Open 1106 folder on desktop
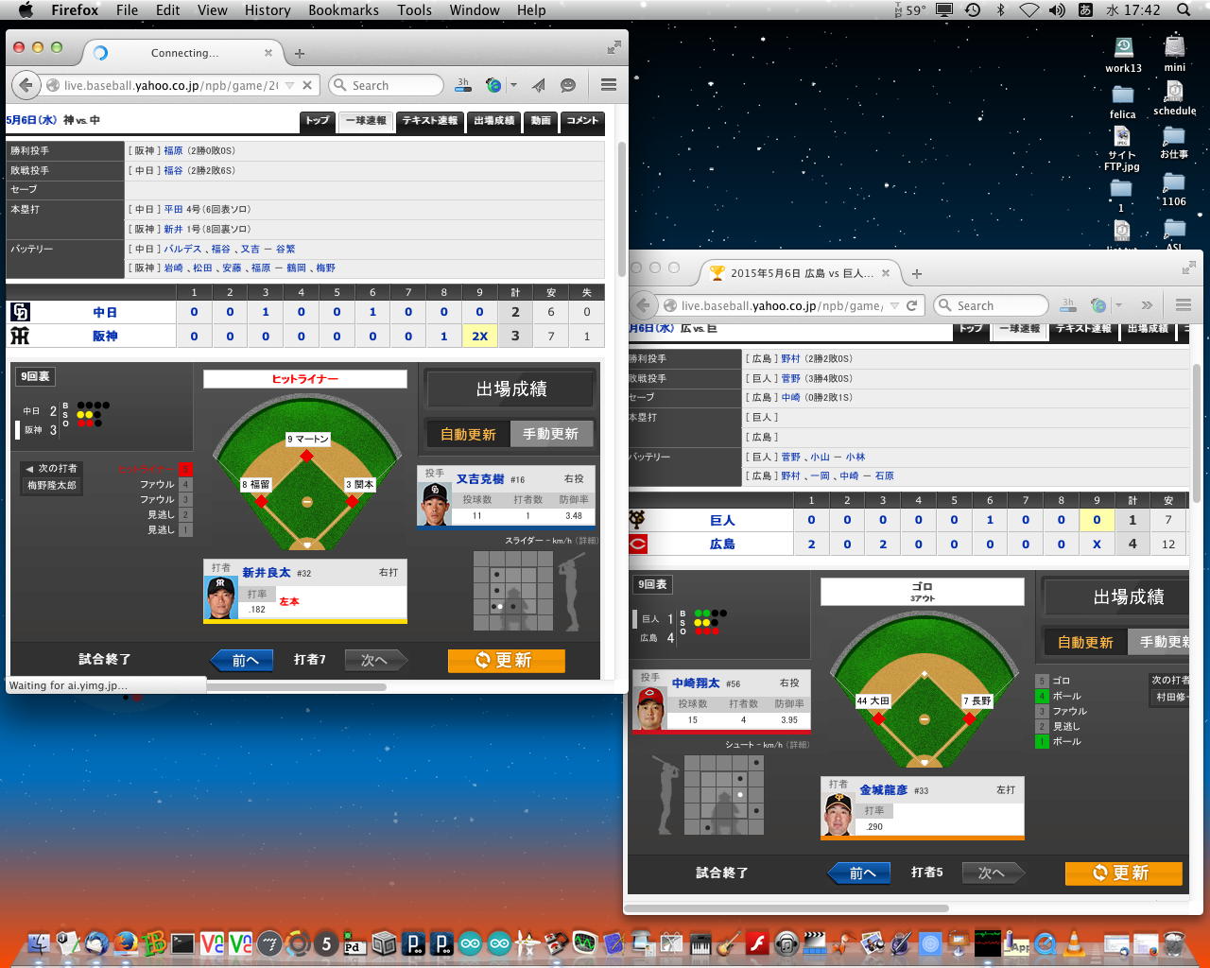 point(1174,182)
